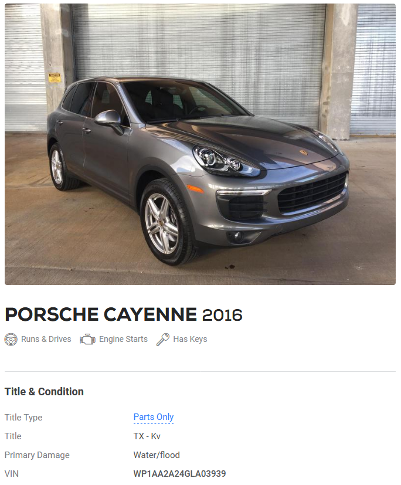This screenshot has height=485, width=401.
Task: Click the Runs & Drives steering wheel icon
Action: pos(11,340)
